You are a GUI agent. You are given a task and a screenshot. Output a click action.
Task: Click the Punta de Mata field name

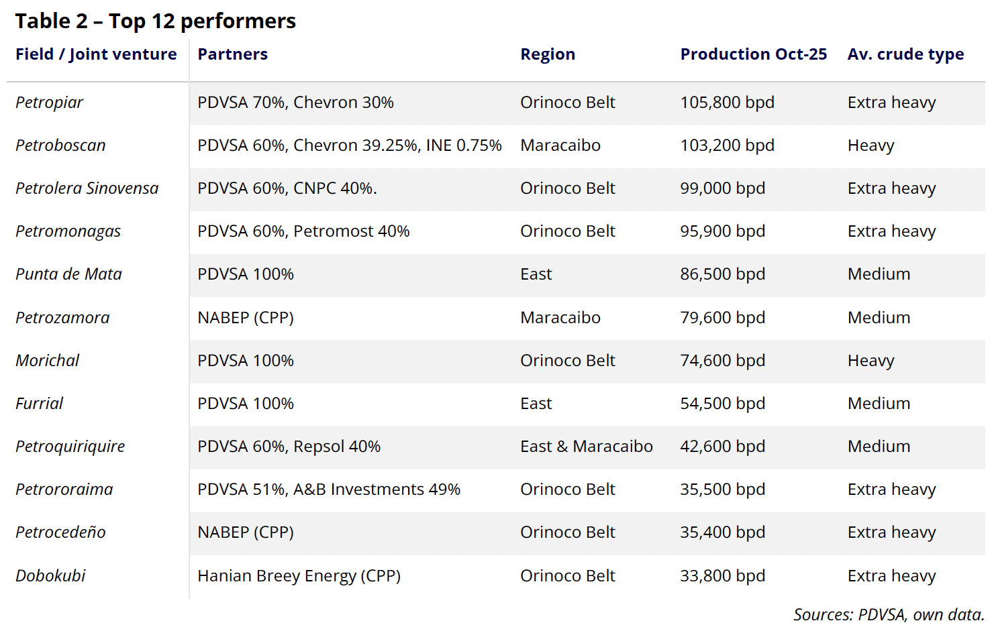[68, 274]
